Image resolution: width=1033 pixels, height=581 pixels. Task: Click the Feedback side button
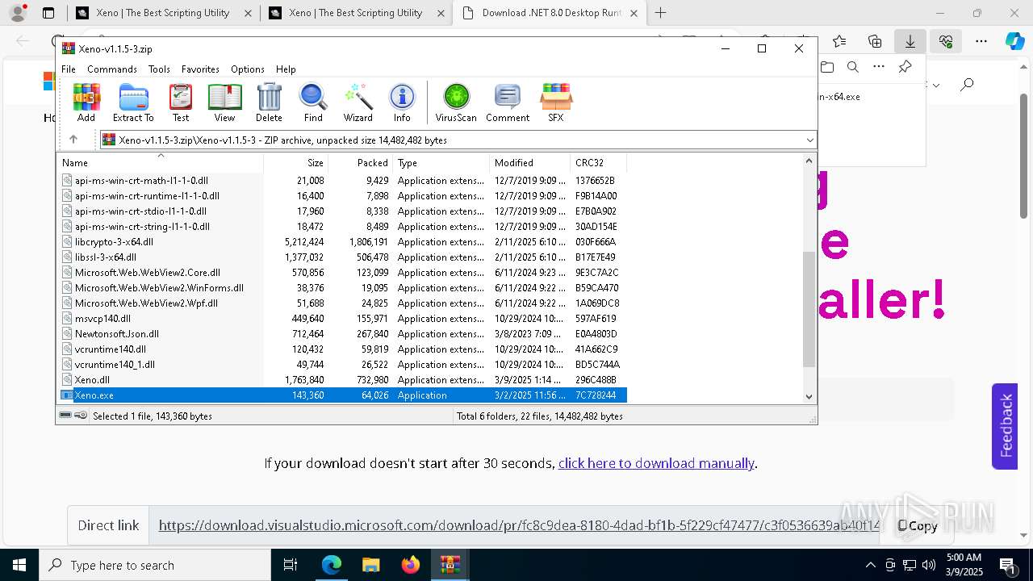click(1005, 426)
